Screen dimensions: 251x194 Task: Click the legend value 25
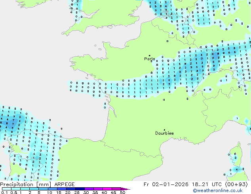[77, 192]
